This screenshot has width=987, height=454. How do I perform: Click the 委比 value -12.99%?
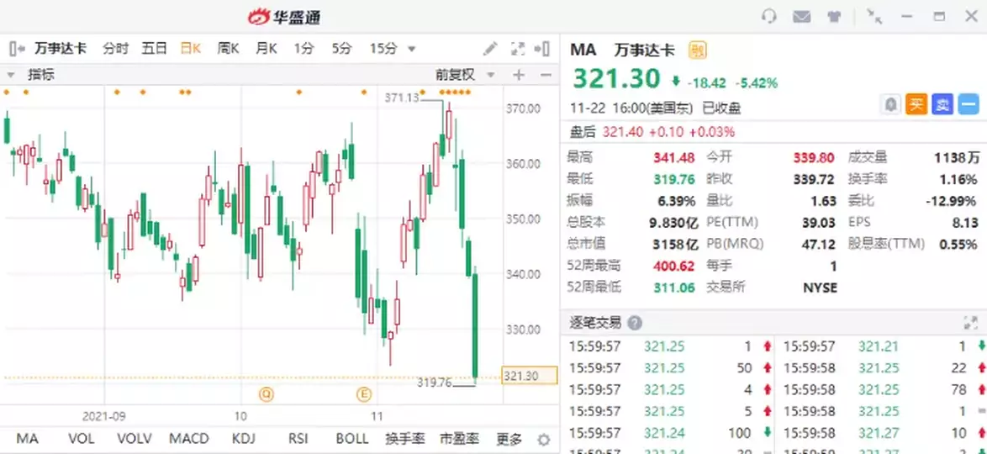953,201
